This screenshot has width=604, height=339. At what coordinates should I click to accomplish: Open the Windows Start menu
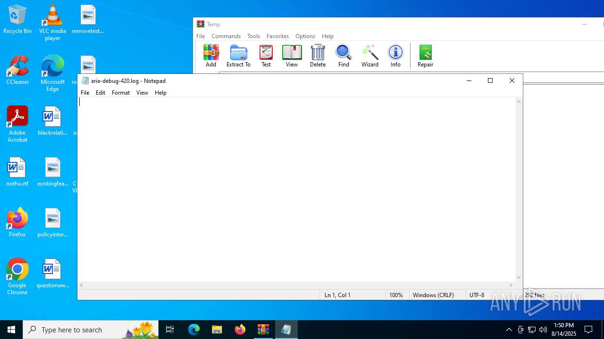tap(11, 330)
